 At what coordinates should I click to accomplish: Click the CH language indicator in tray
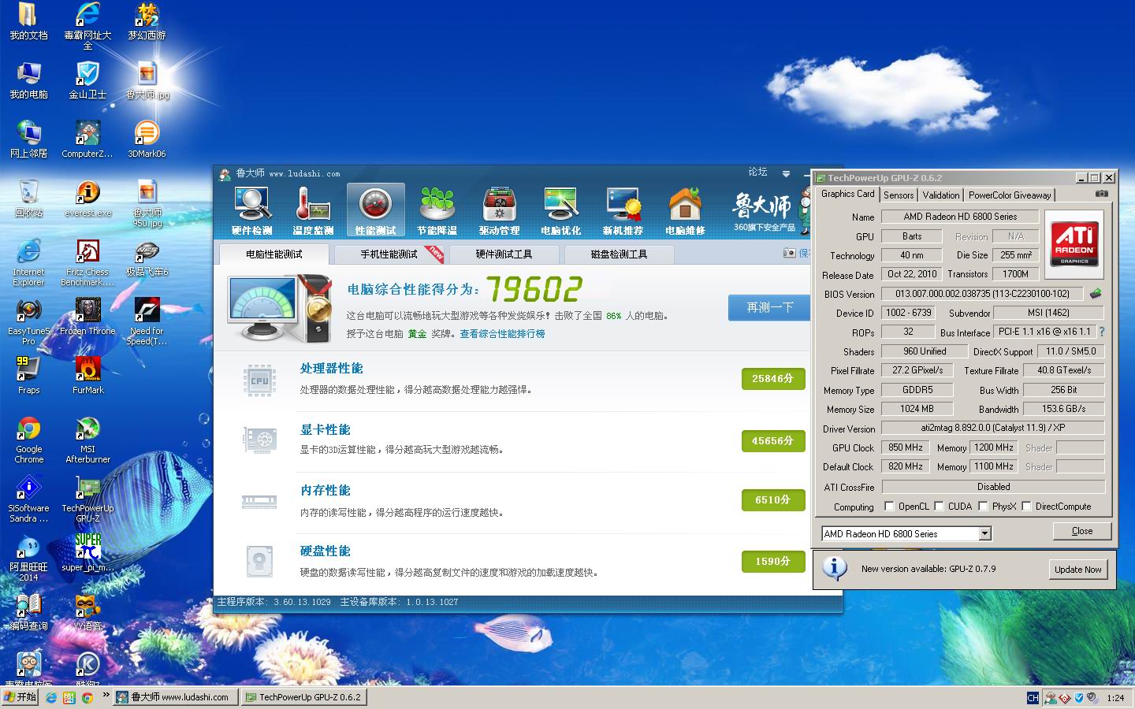point(1033,698)
